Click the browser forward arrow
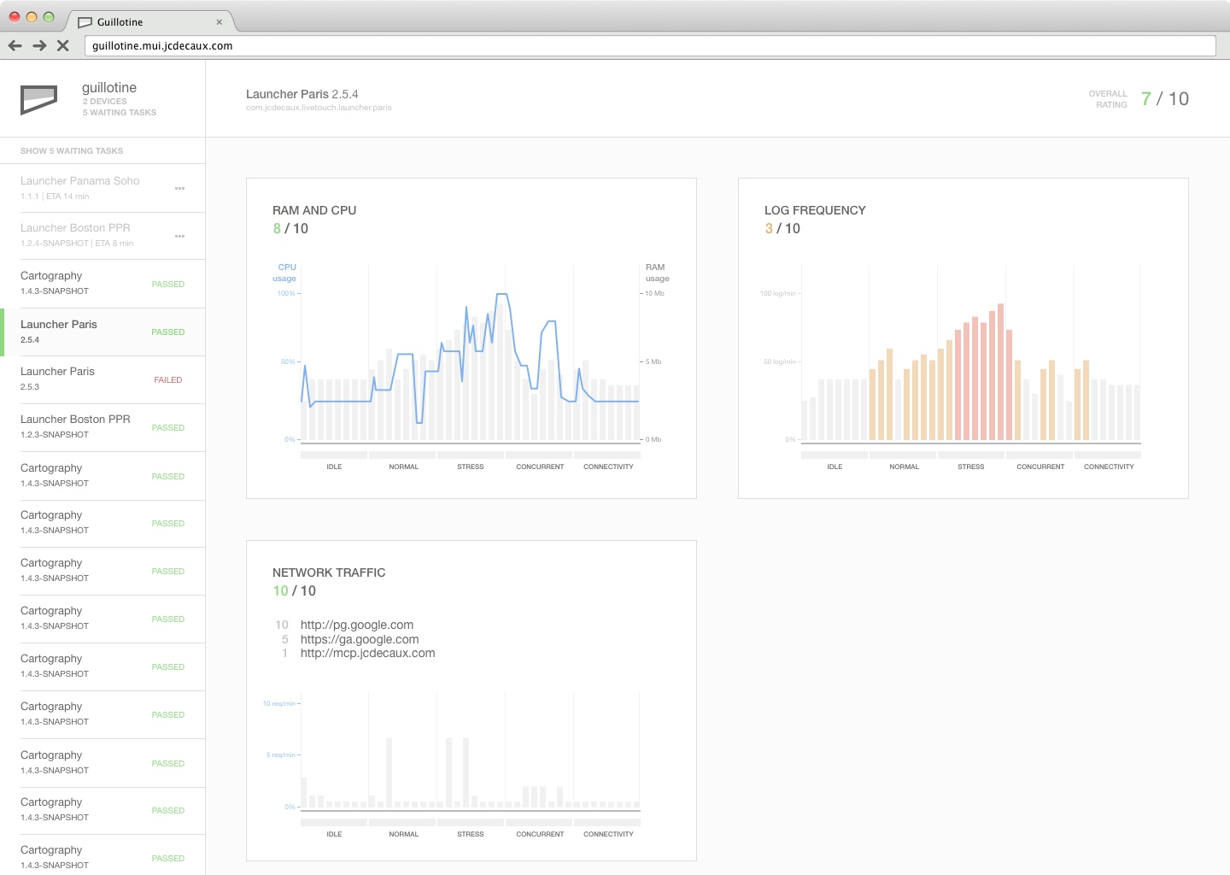 pyautogui.click(x=39, y=46)
